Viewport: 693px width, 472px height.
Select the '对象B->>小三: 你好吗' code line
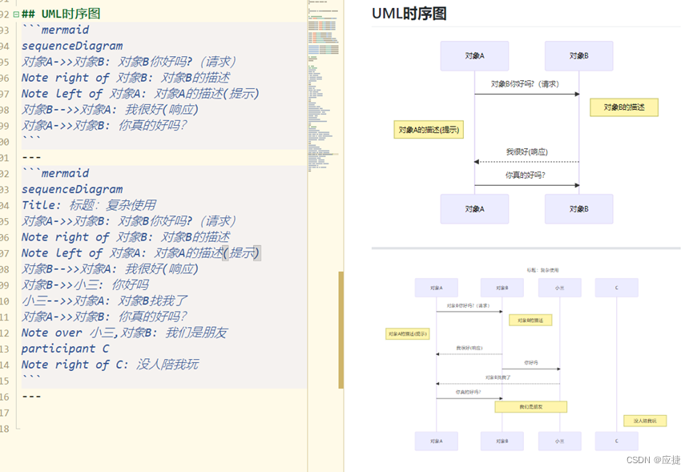pyautogui.click(x=85, y=284)
